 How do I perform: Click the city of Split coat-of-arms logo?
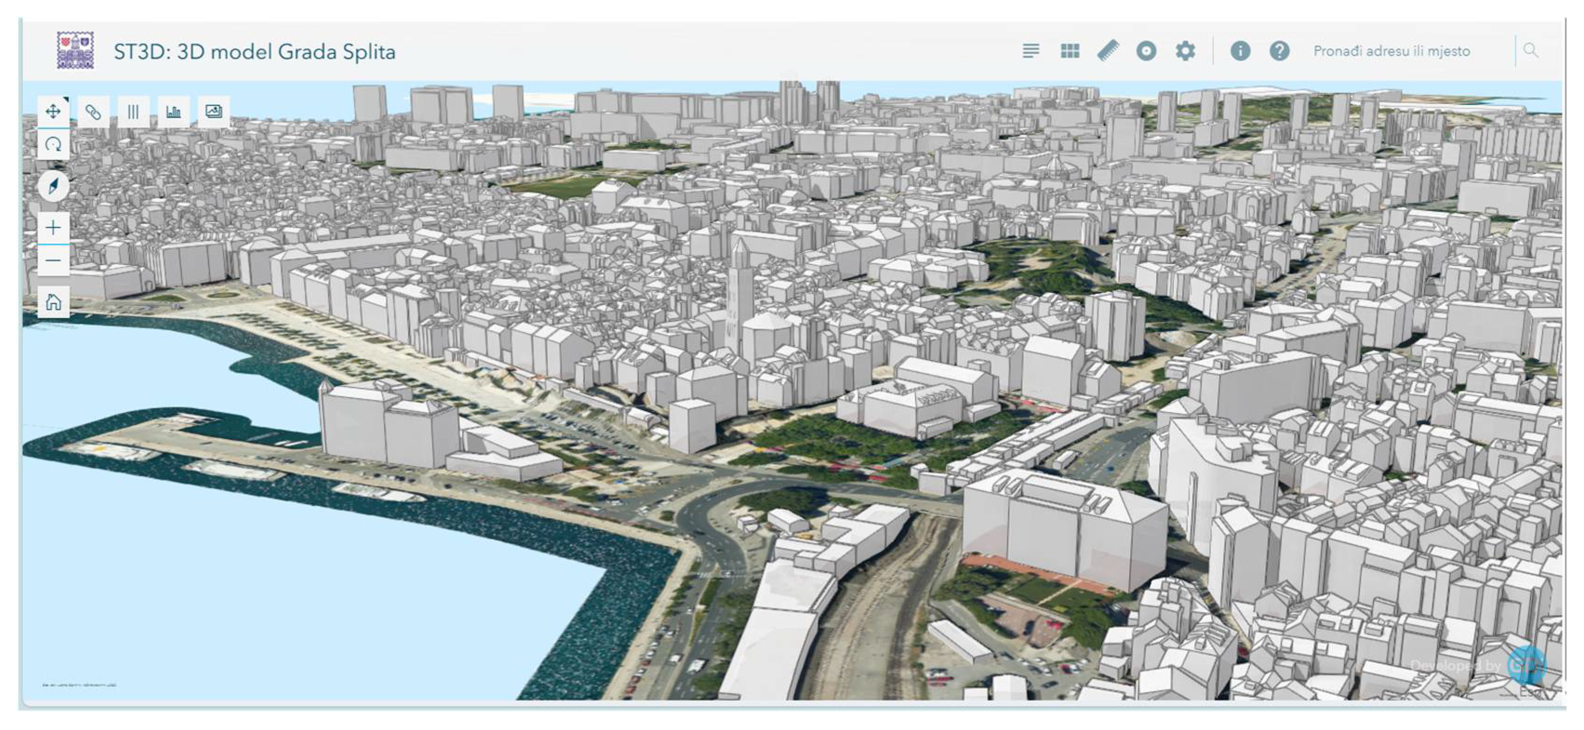(75, 50)
